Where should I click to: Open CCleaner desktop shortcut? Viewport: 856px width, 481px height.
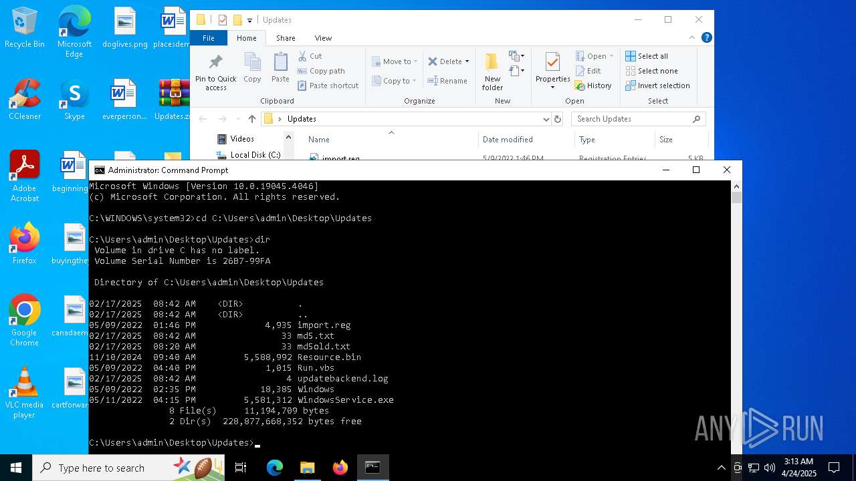pos(25,100)
